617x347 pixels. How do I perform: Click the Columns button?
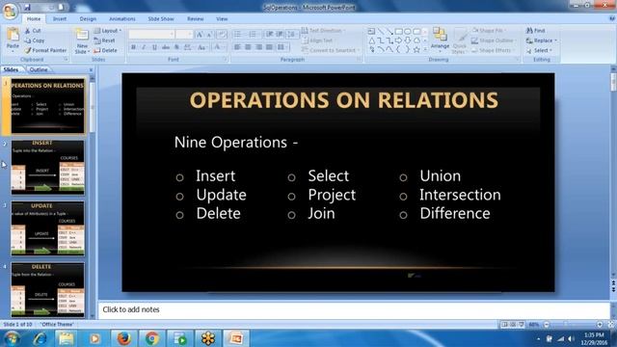(282, 47)
